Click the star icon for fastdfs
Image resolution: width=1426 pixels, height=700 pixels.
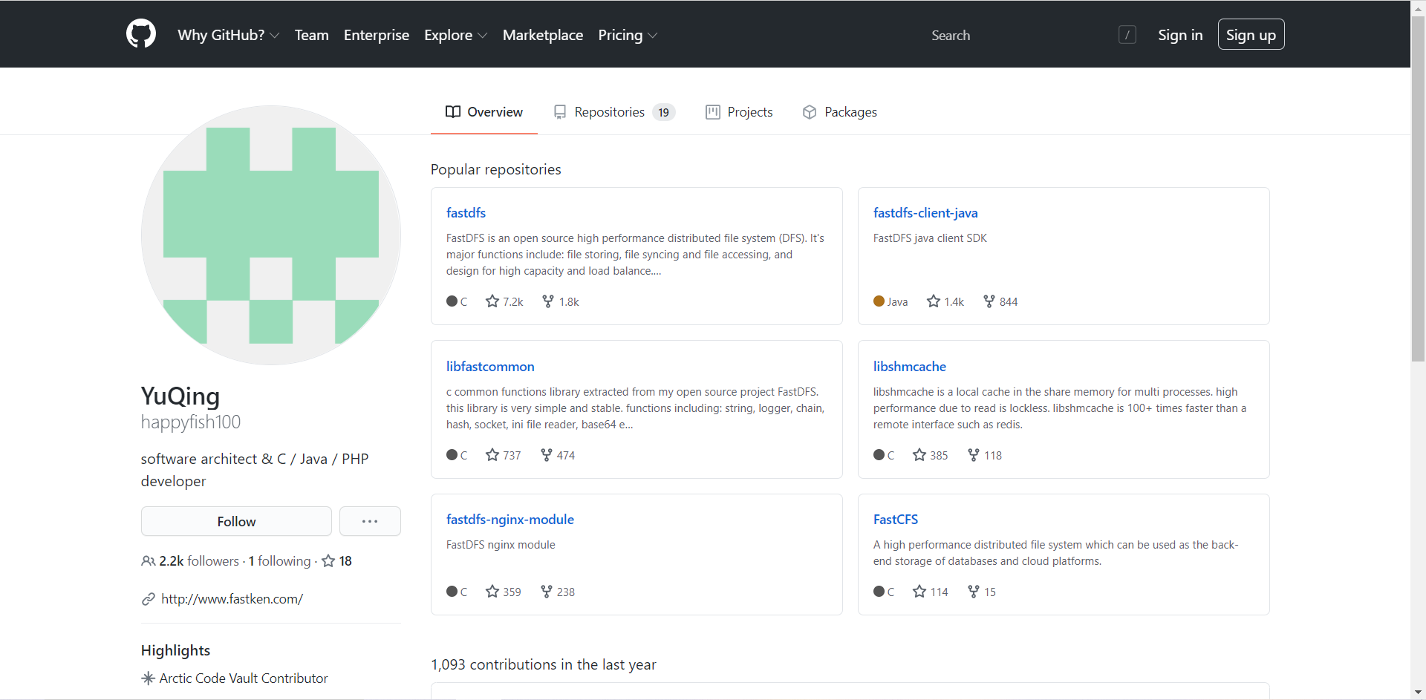point(492,301)
